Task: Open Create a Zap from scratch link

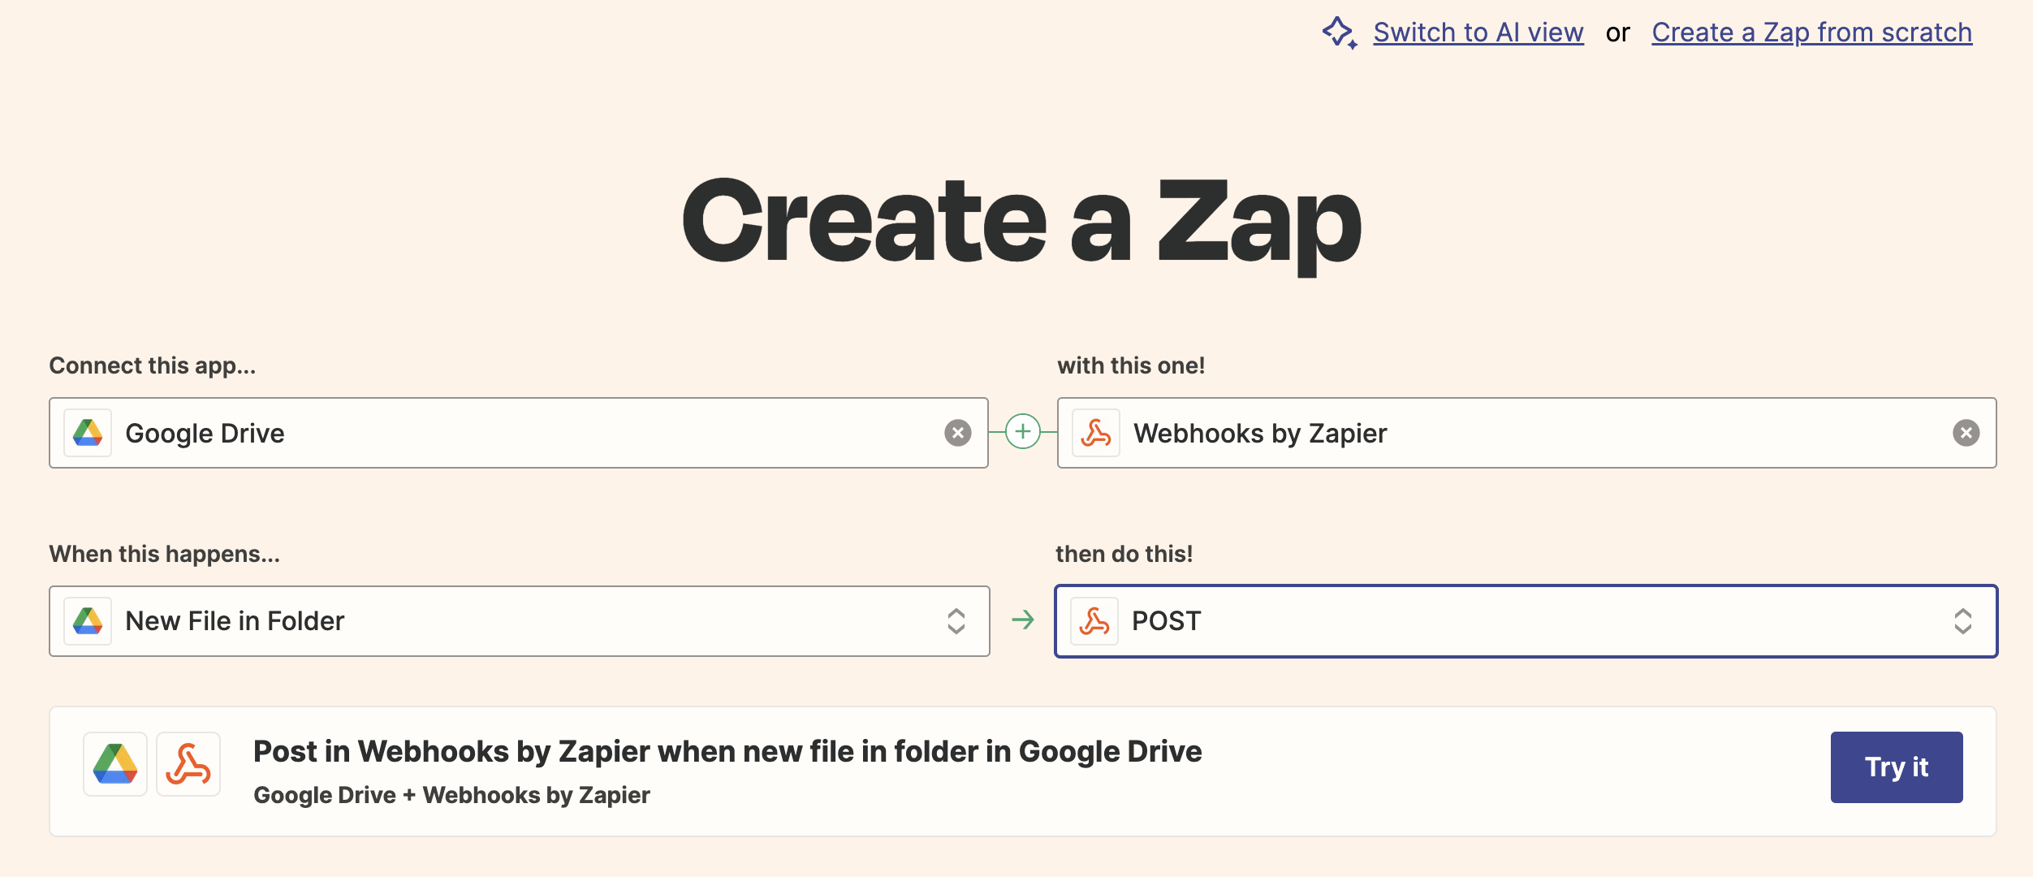Action: (x=1811, y=32)
